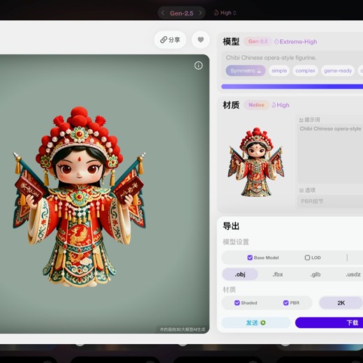Select the simple tag

(279, 71)
